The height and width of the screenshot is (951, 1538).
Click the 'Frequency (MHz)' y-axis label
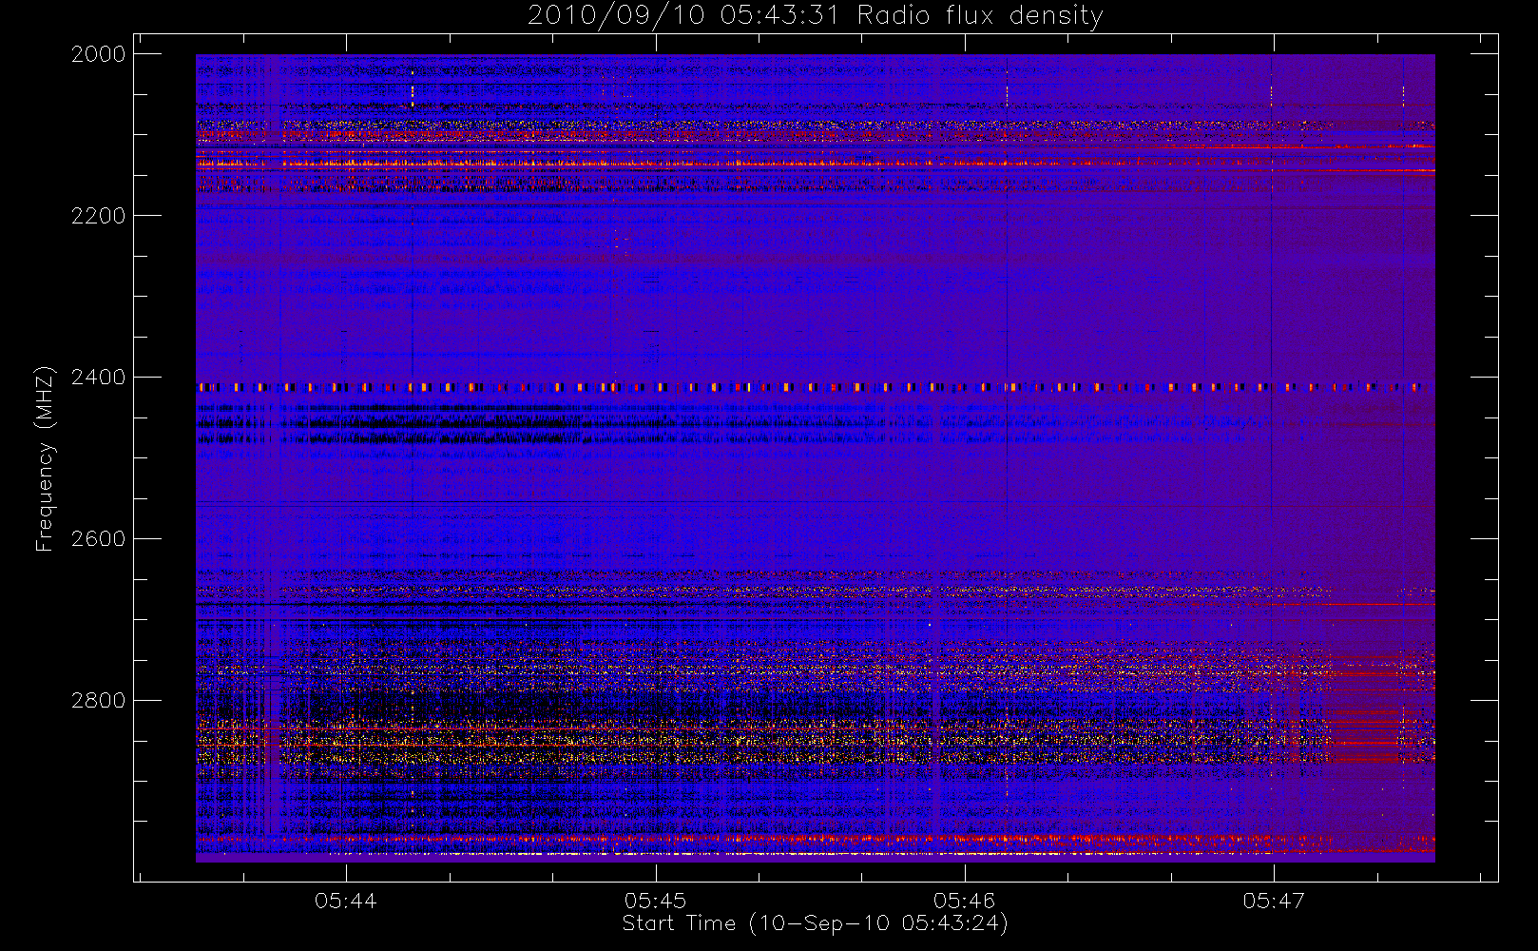45,458
